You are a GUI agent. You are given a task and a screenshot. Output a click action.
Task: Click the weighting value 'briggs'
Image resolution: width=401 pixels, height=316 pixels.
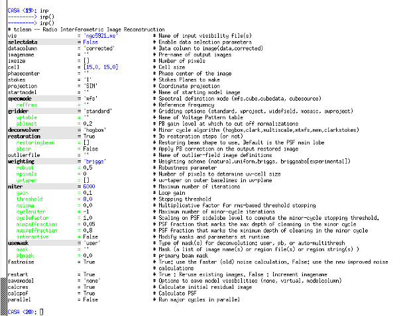95,162
